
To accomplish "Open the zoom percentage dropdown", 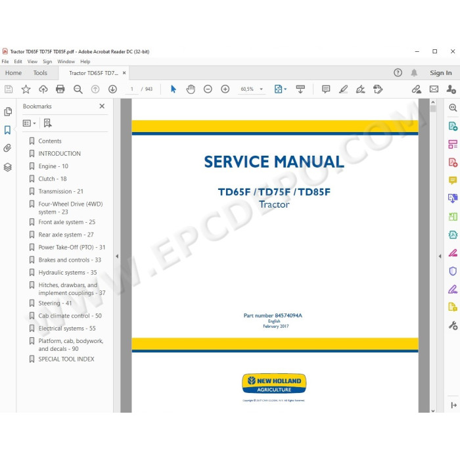I will 261,89.
